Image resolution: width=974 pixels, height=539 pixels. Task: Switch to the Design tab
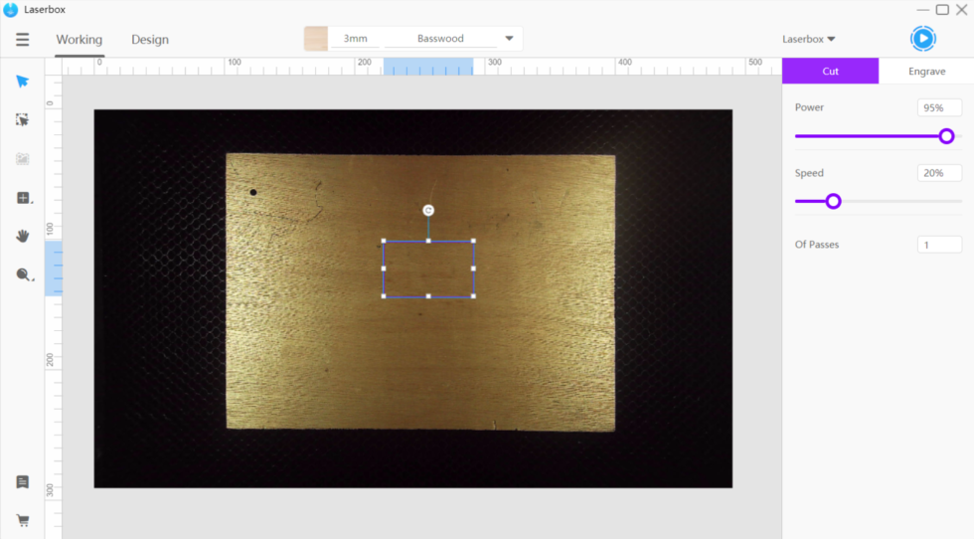pyautogui.click(x=150, y=40)
